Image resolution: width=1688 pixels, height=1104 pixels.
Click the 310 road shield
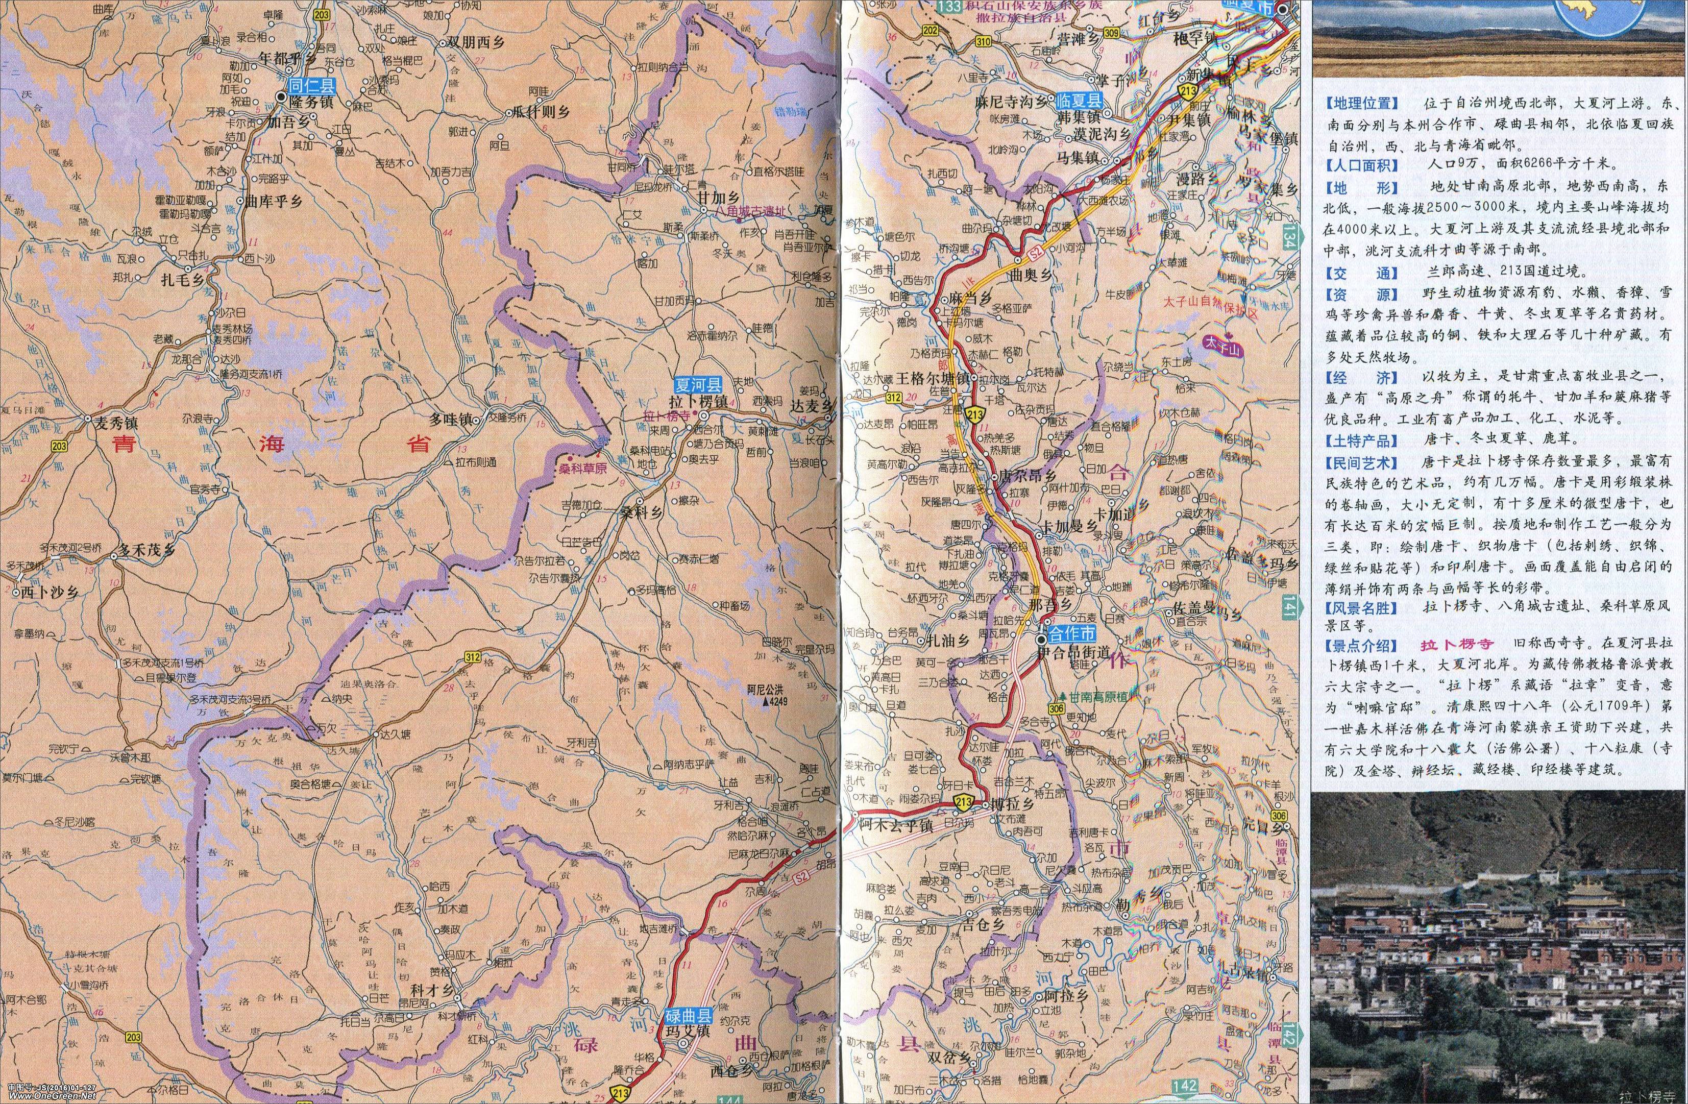pos(983,42)
